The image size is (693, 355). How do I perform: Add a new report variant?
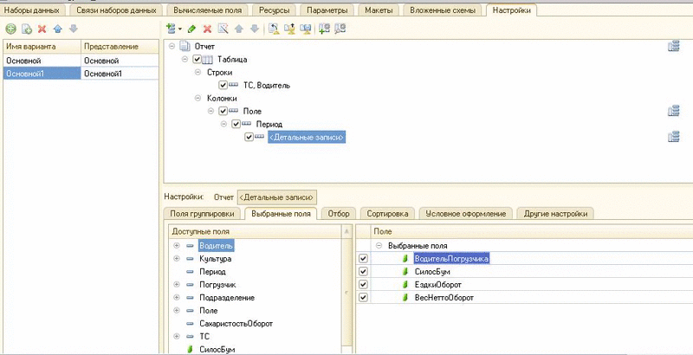(11, 29)
